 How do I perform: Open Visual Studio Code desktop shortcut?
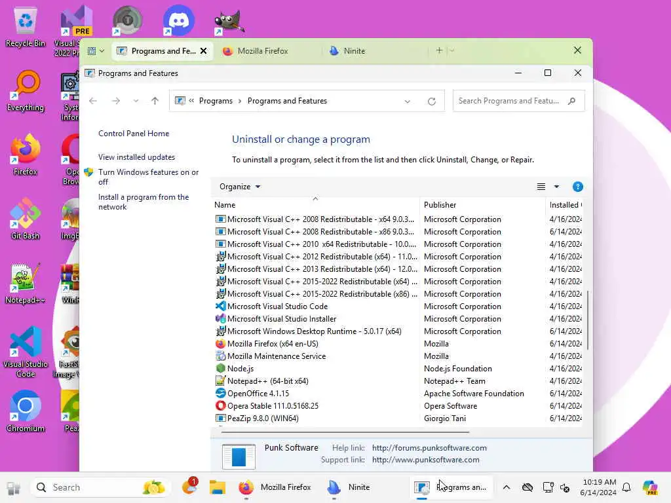(26, 352)
